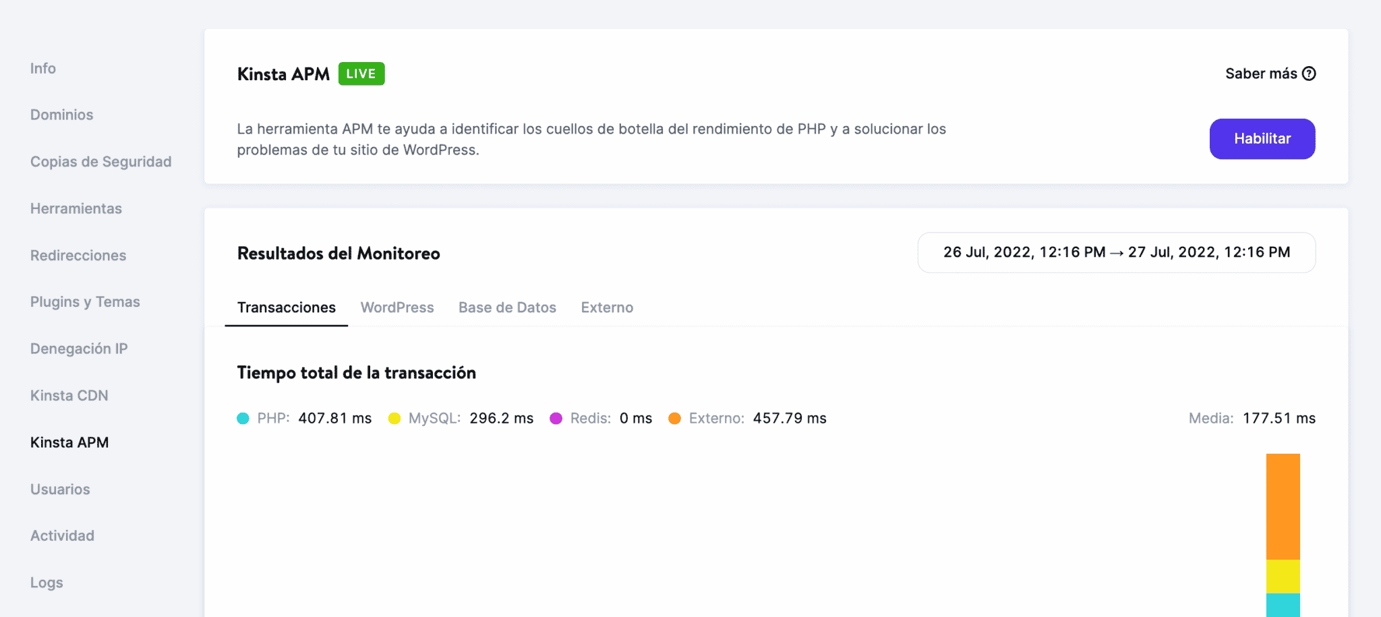The height and width of the screenshot is (617, 1381).
Task: Open the date range selector
Action: click(x=1115, y=253)
